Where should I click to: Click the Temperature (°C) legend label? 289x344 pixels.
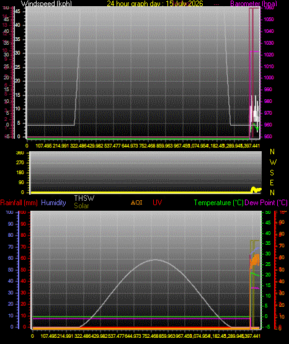pyautogui.click(x=218, y=203)
